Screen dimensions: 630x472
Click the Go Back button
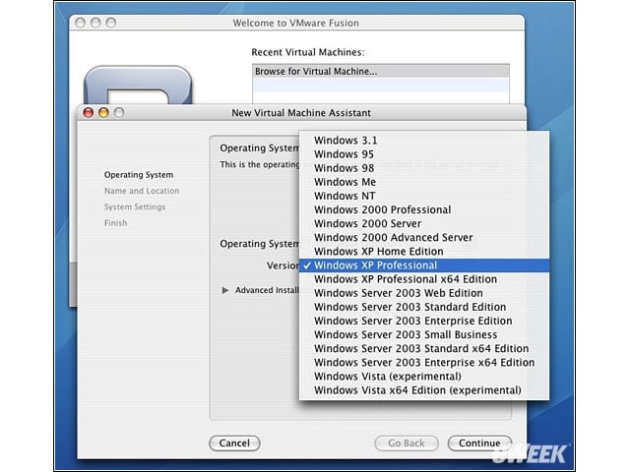[407, 443]
